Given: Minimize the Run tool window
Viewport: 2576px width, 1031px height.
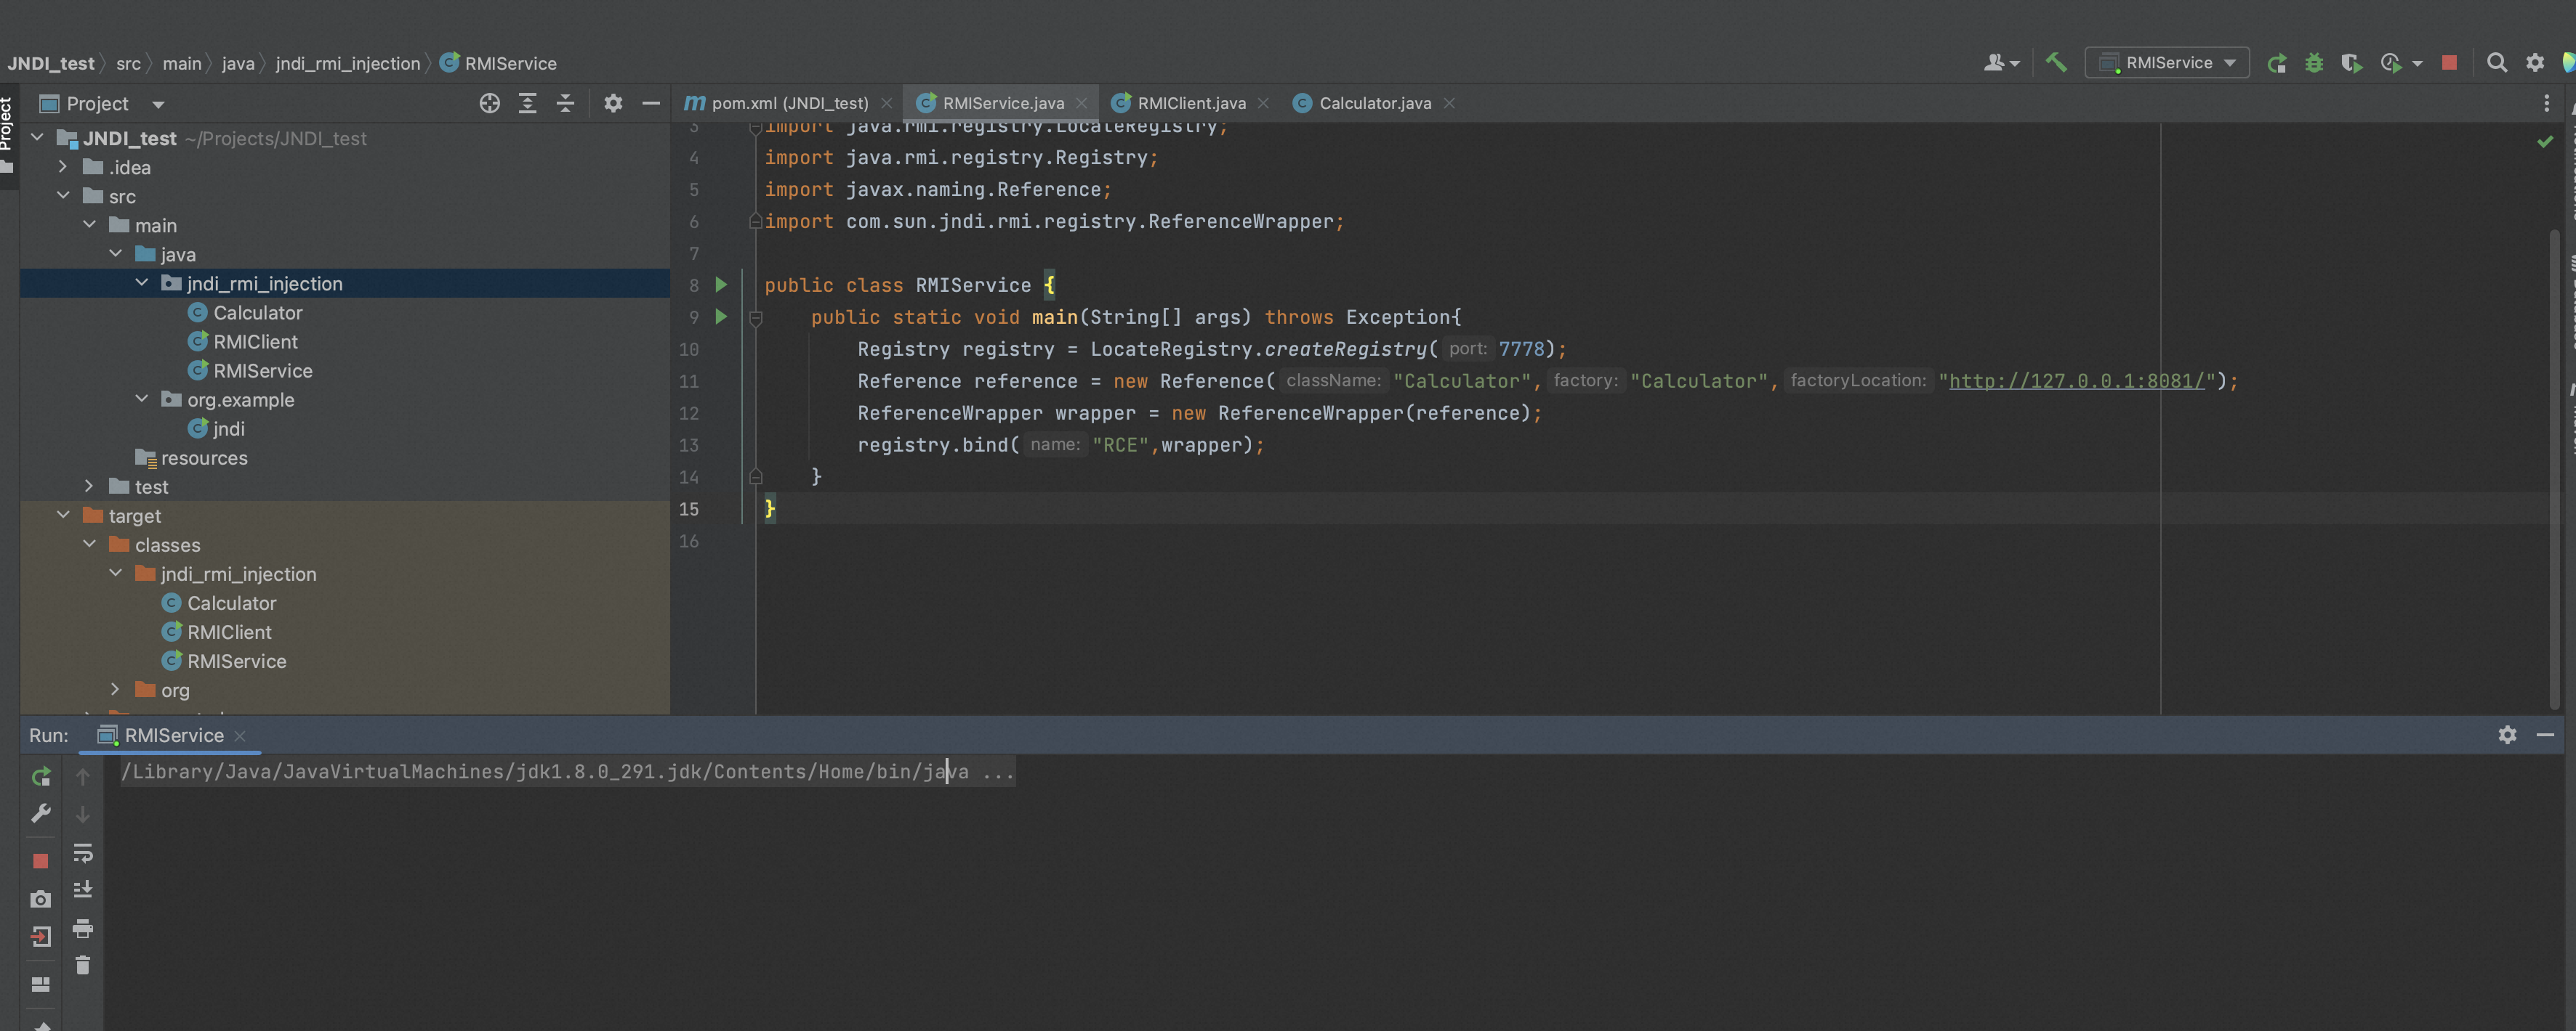Looking at the screenshot, I should pyautogui.click(x=2545, y=735).
